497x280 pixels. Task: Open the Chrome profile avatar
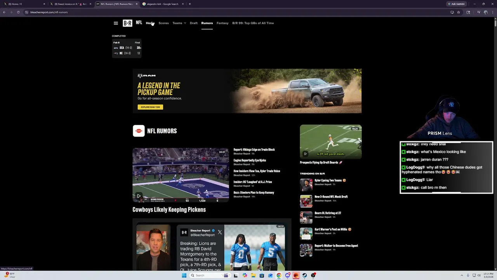point(486,12)
